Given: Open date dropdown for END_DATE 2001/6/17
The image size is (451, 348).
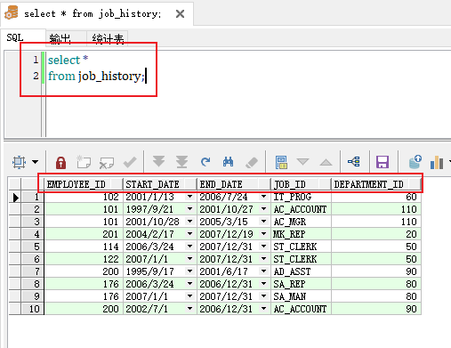Looking at the screenshot, I should click(x=263, y=271).
